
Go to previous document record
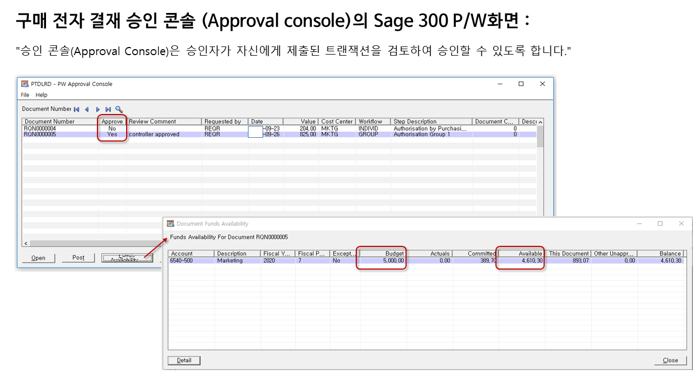point(87,109)
